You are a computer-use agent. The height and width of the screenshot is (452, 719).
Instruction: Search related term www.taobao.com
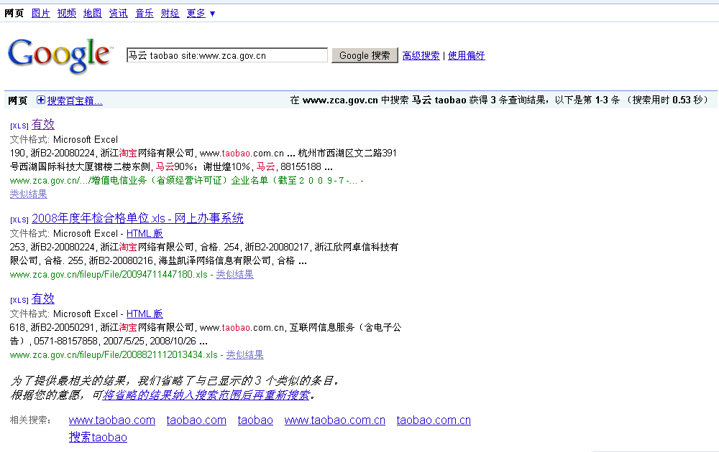(x=112, y=420)
